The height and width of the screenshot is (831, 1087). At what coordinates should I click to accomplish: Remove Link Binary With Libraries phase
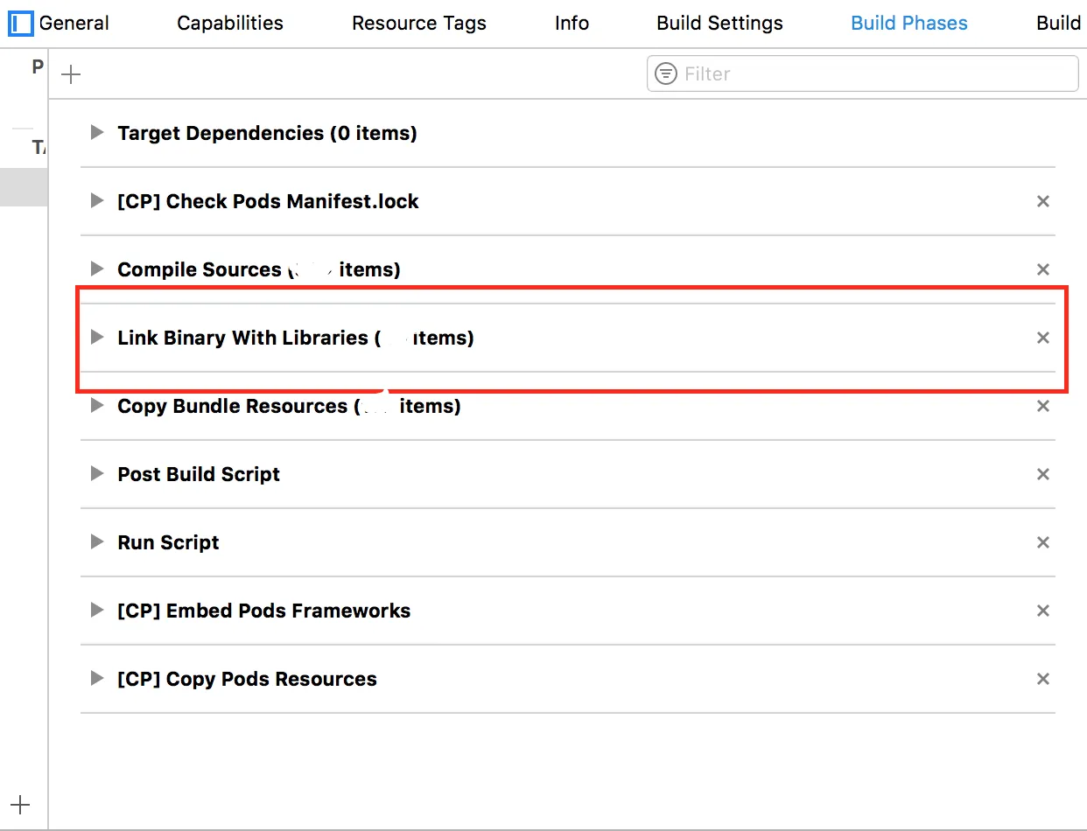tap(1042, 338)
